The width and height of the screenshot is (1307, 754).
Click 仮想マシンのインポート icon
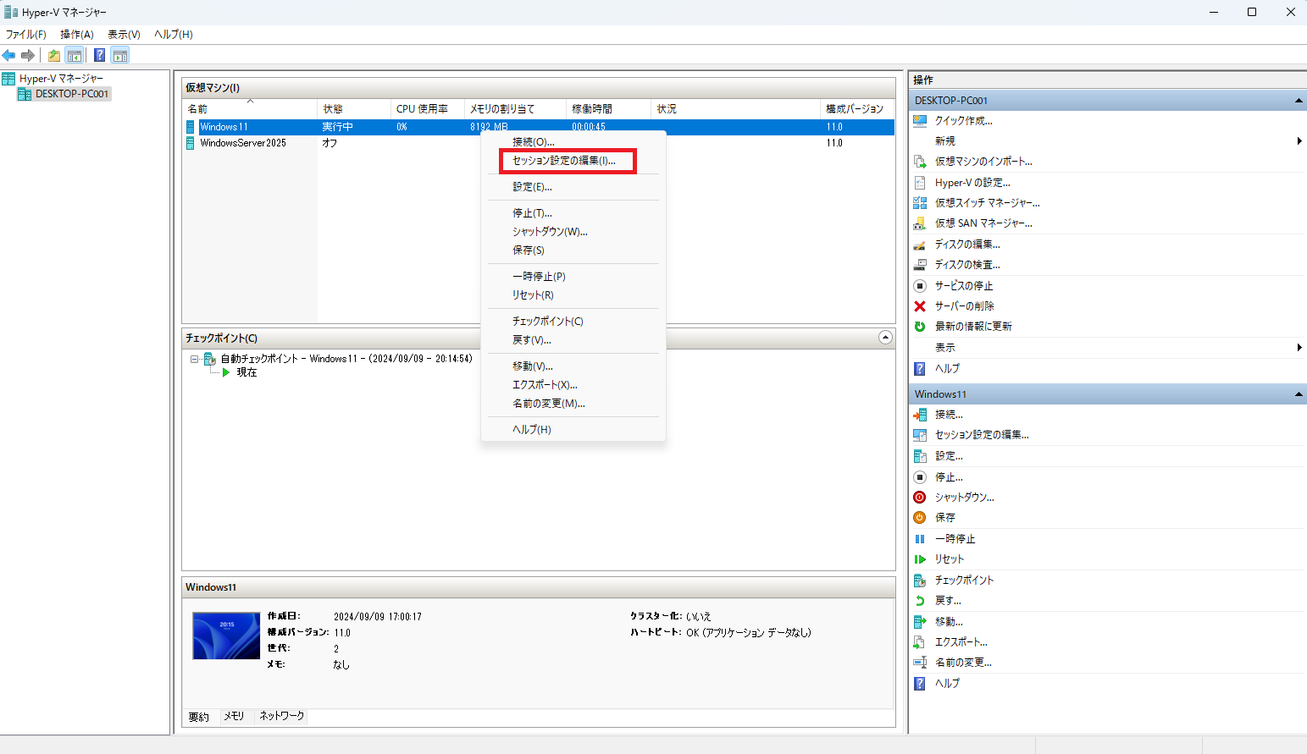click(920, 162)
